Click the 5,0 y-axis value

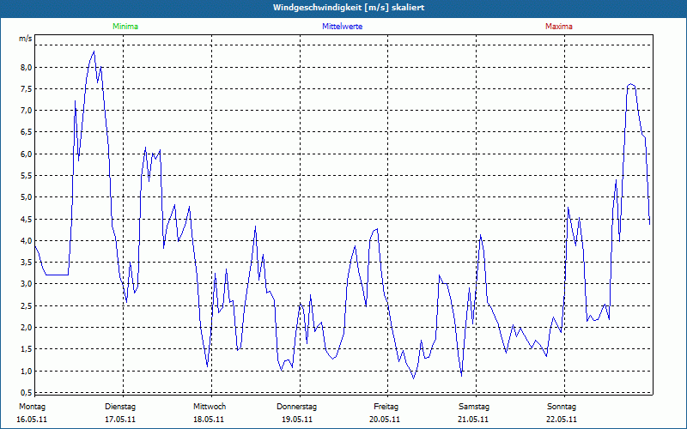(27, 197)
